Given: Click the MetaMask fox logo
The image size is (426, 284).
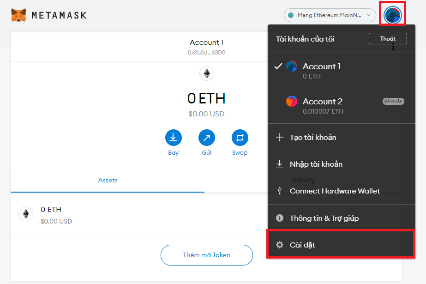Looking at the screenshot, I should pyautogui.click(x=18, y=15).
